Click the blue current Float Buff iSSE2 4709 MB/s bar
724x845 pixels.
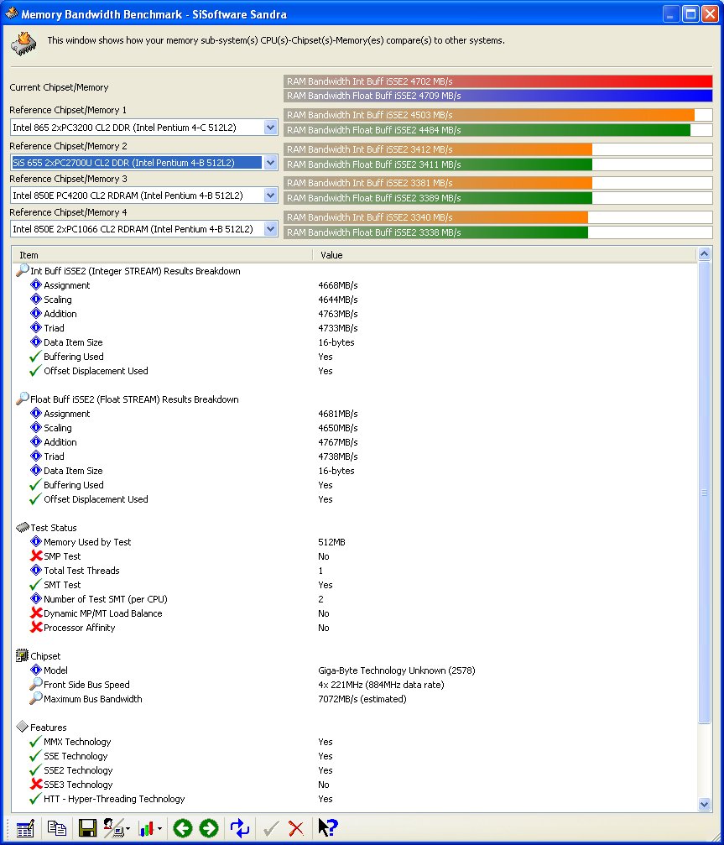(497, 96)
